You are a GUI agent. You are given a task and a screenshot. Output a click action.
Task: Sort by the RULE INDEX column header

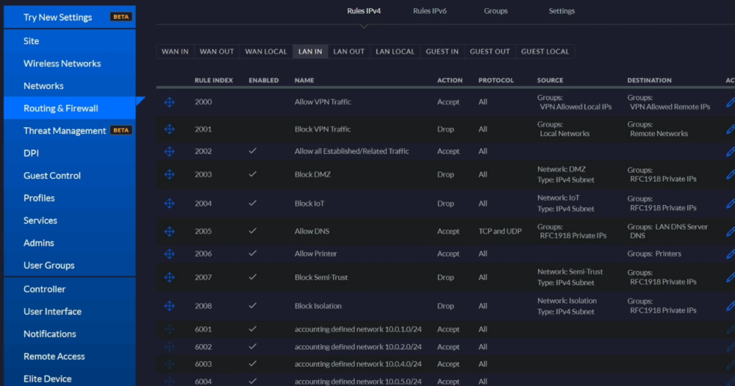click(x=214, y=80)
